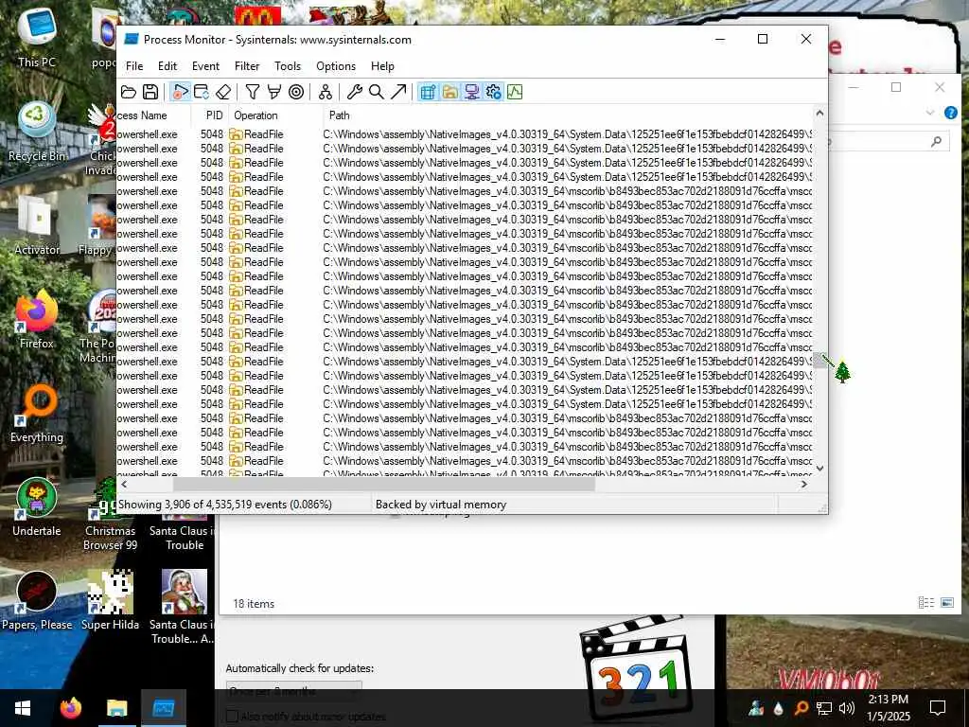969x727 pixels.
Task: Toggle Show Network Activity
Action: tap(471, 92)
